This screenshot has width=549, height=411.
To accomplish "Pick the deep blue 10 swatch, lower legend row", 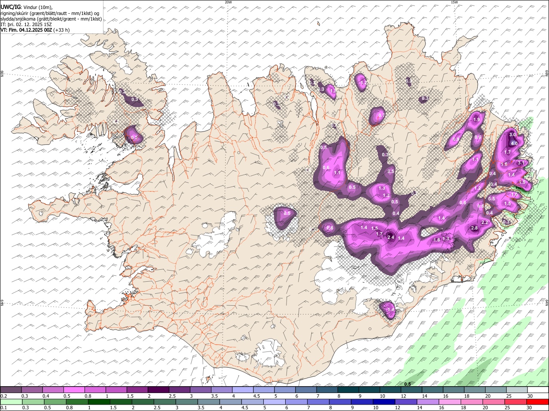I will pos(384,402).
